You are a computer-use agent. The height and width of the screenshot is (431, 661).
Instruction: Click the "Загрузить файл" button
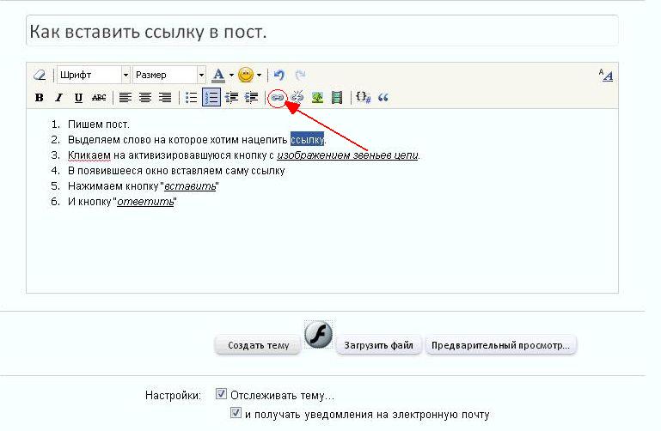pos(379,346)
